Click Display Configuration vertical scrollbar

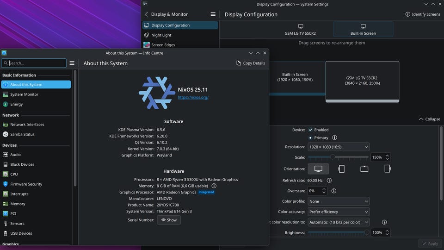[441, 163]
